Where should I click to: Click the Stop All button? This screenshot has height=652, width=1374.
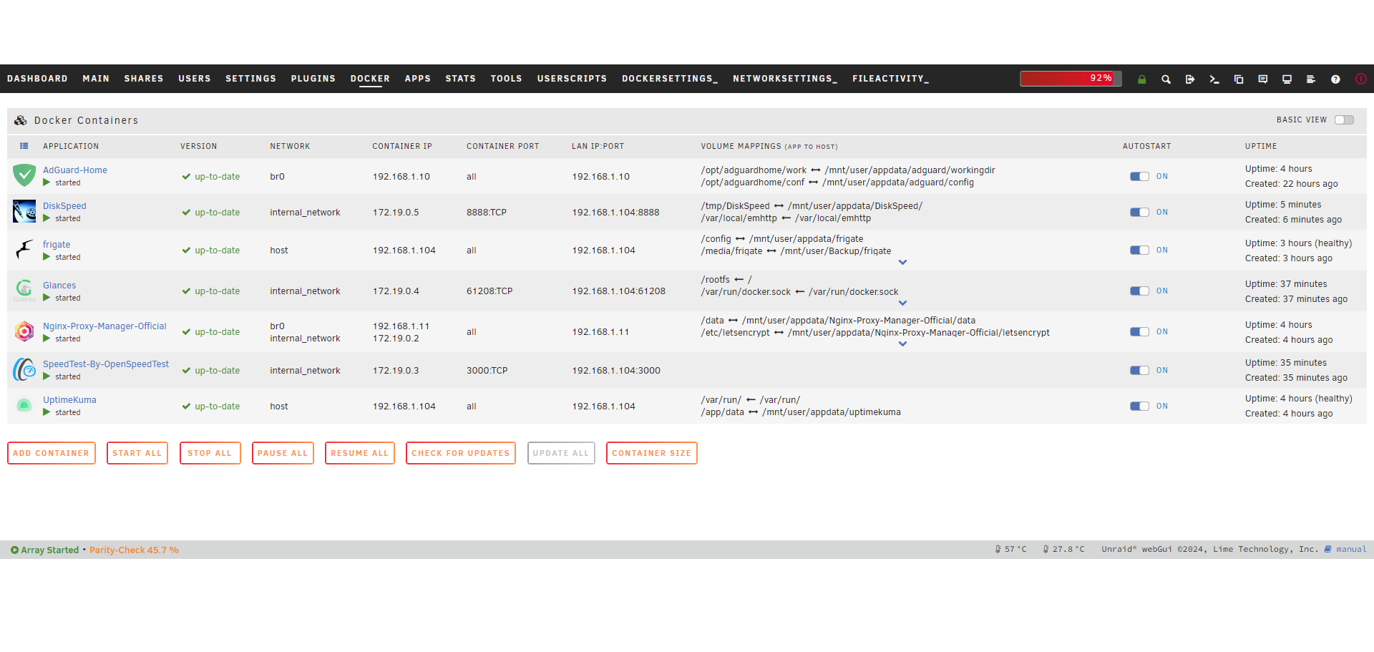tap(210, 453)
